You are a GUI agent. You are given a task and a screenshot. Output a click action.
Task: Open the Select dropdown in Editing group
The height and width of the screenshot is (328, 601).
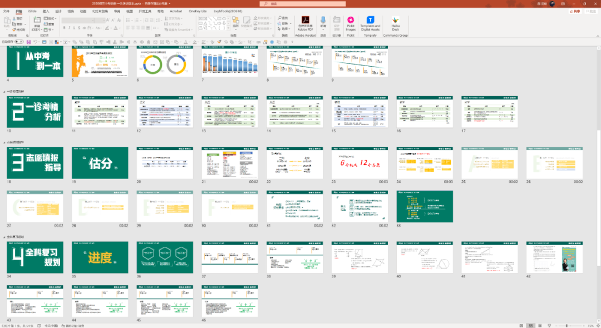pos(284,29)
